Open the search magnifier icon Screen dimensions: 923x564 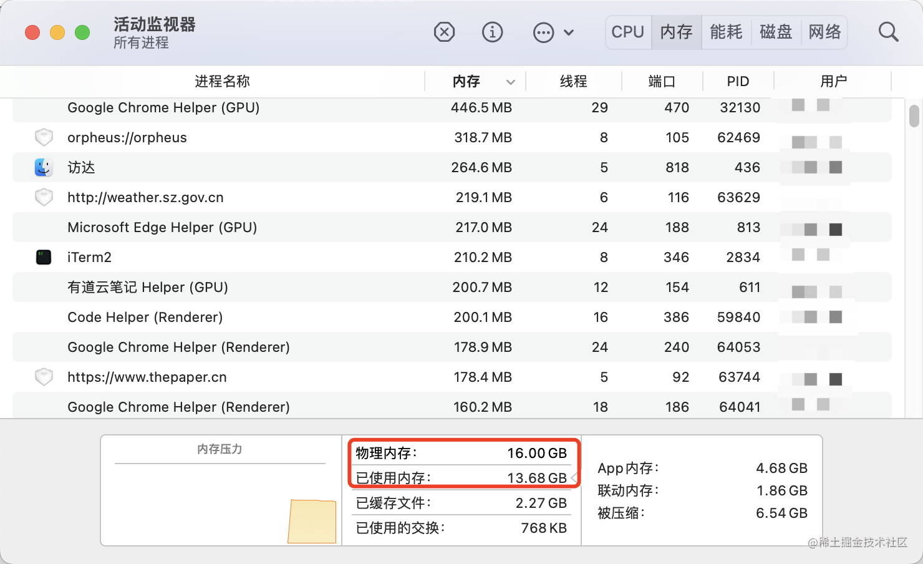tap(888, 32)
